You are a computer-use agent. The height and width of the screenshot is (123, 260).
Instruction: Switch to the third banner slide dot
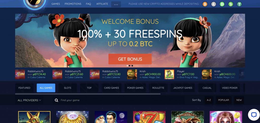[132, 66]
